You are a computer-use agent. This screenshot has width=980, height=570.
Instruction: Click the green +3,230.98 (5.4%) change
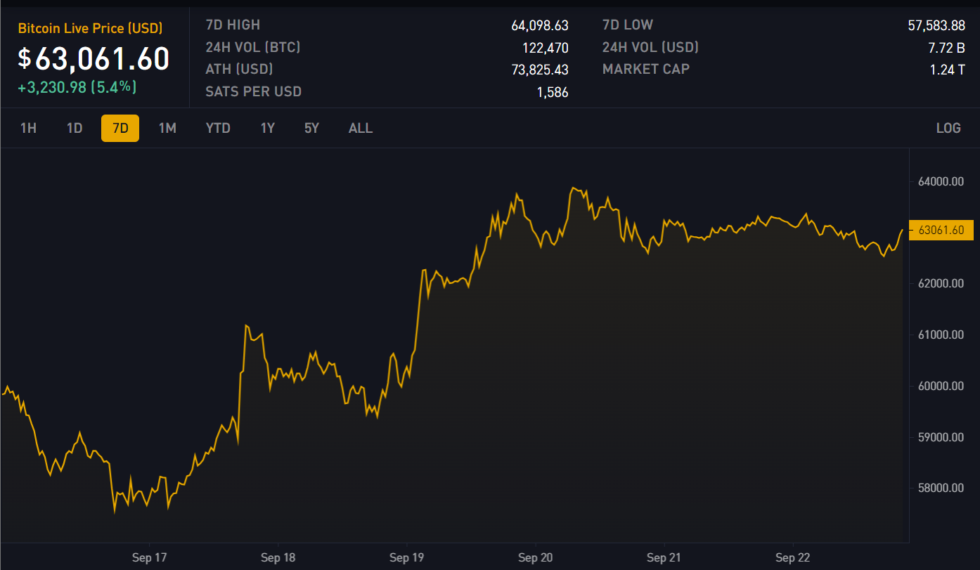[x=77, y=87]
